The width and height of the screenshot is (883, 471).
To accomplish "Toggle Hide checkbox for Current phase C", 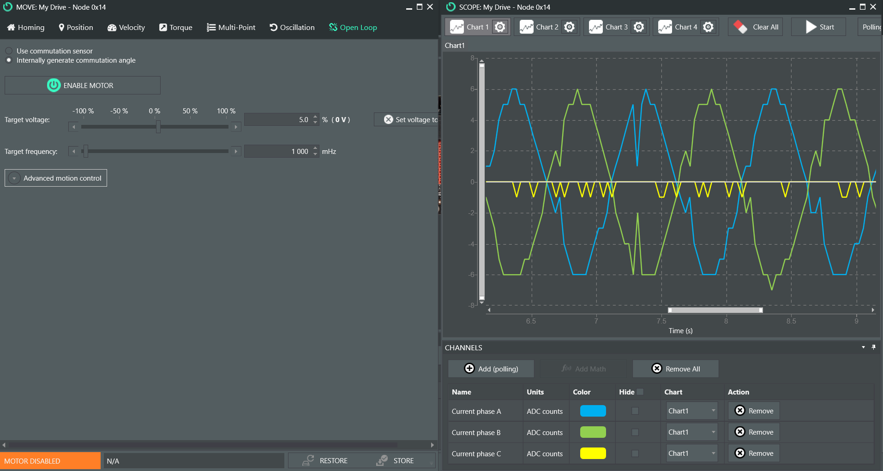I will [635, 453].
